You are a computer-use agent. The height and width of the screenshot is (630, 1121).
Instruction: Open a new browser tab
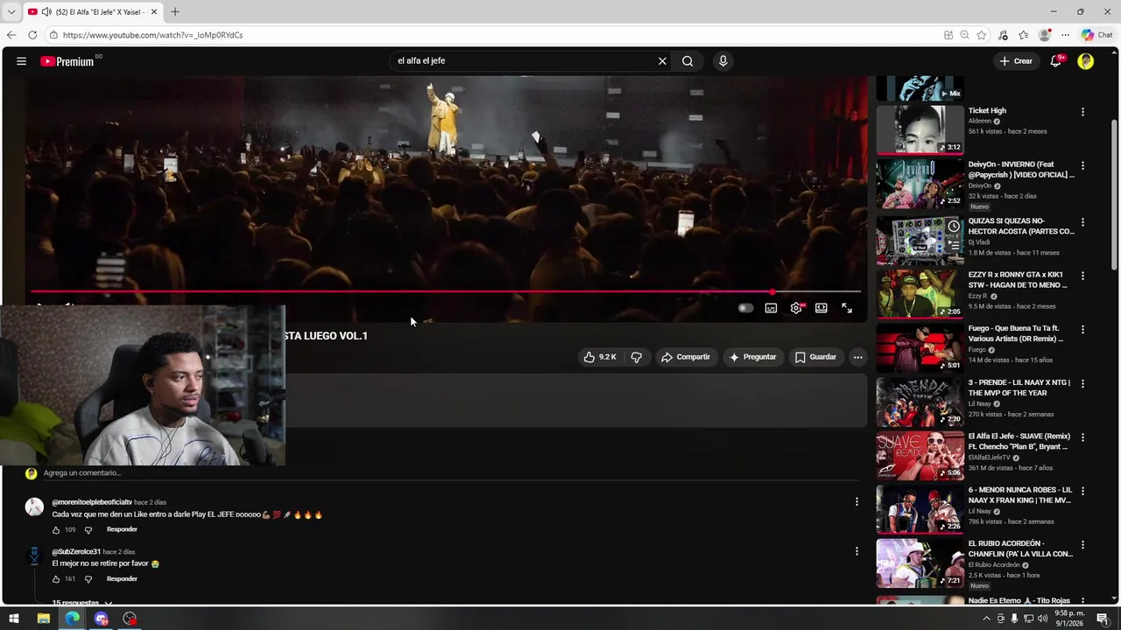click(174, 12)
